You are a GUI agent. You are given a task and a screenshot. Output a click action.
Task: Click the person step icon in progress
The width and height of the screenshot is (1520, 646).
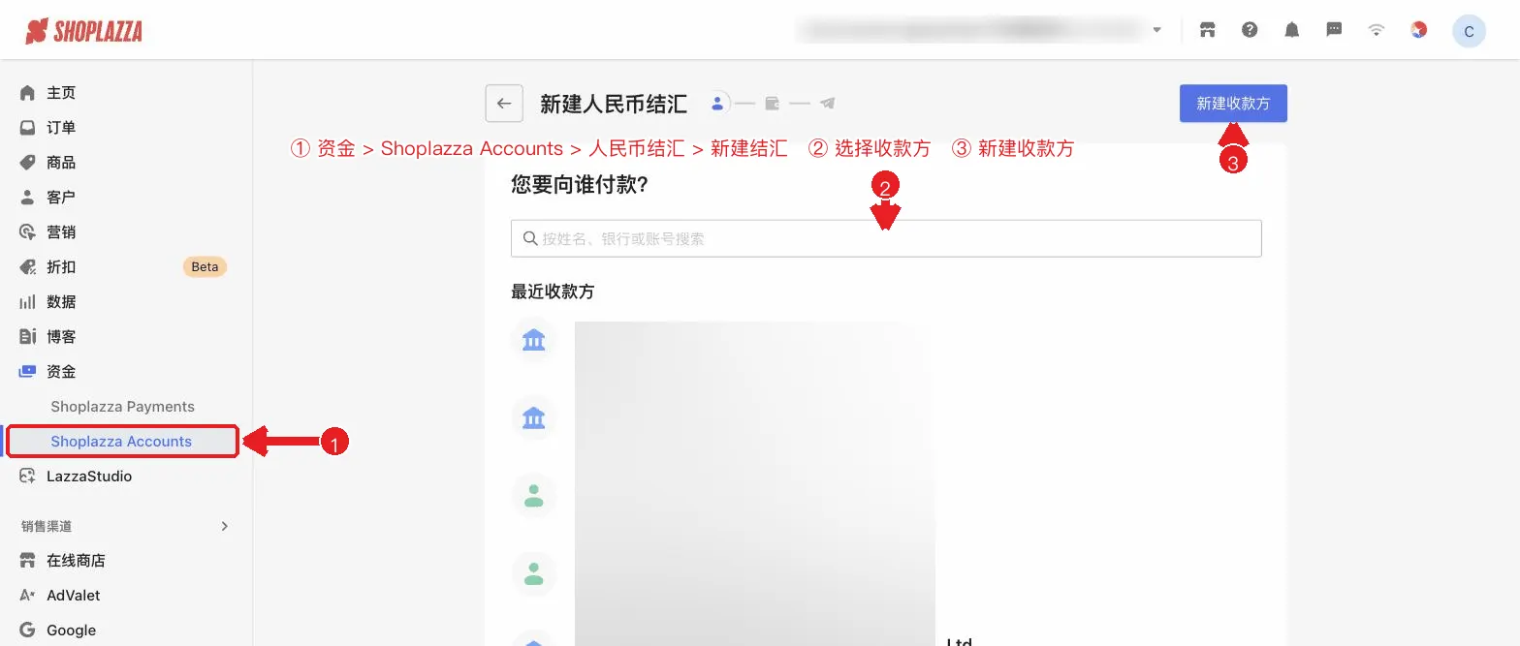point(717,103)
